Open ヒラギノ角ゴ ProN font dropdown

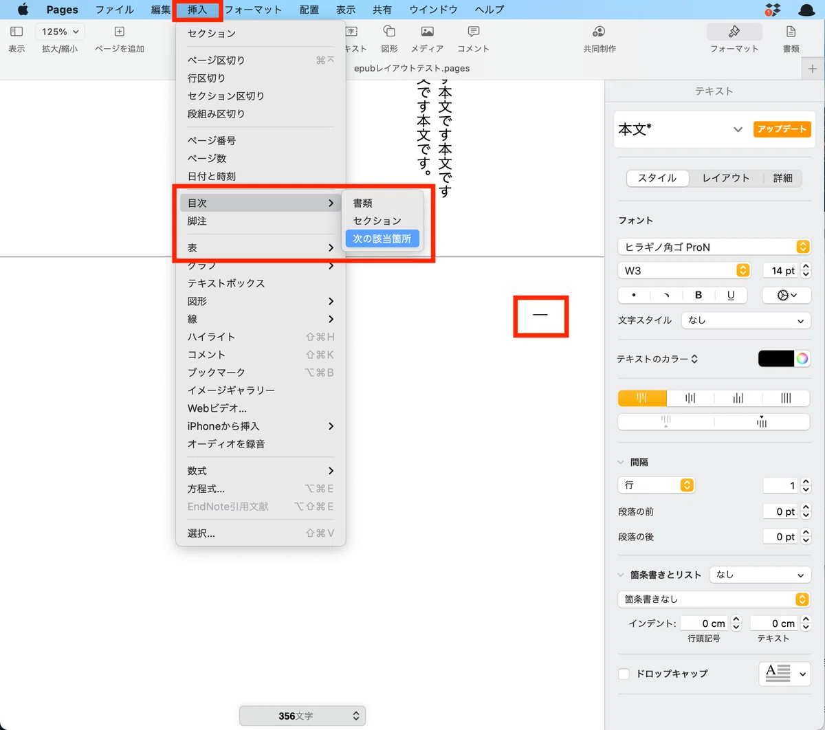tap(714, 247)
